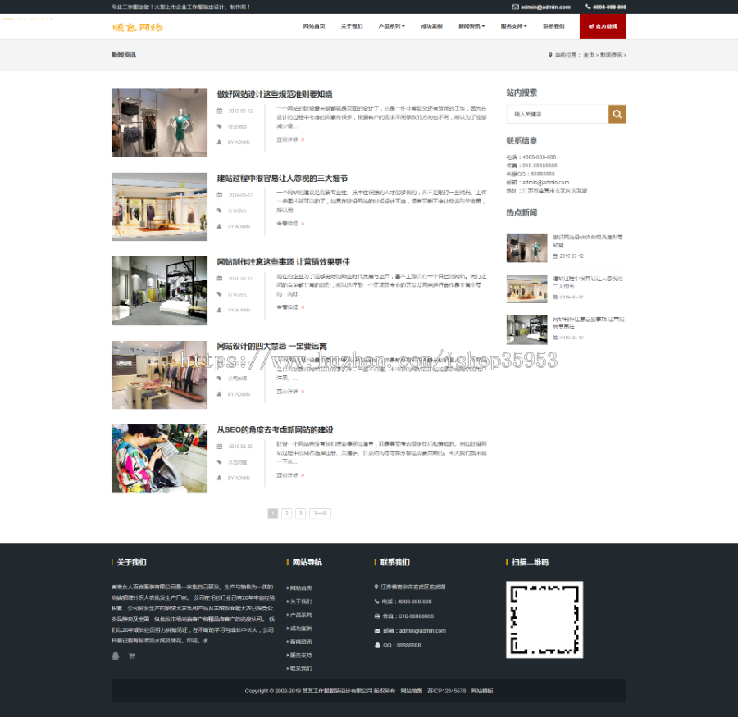Click the email envelope icon in top bar

tap(515, 7)
